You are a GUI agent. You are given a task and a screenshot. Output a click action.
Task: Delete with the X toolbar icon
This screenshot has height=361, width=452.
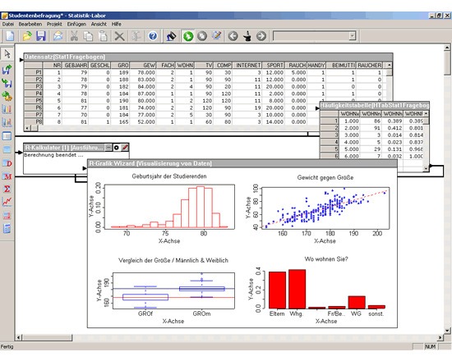119,36
